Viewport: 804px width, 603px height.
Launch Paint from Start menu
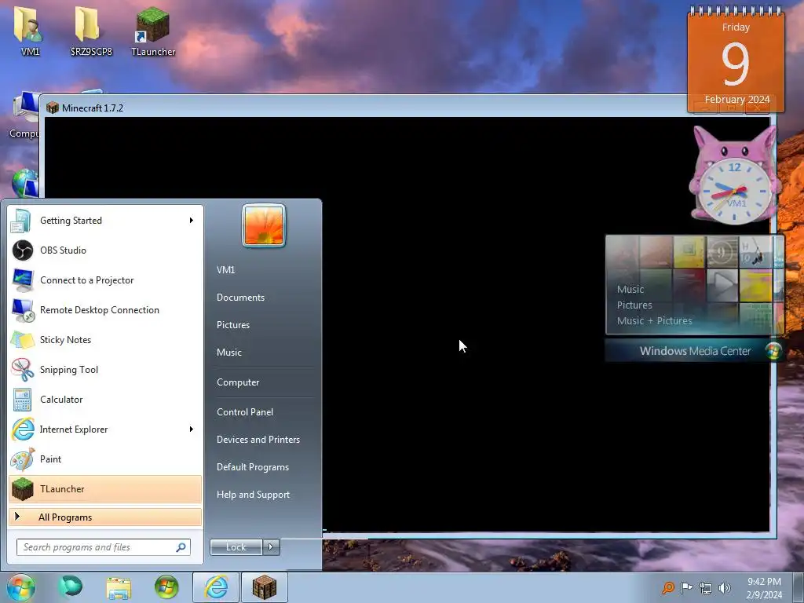pos(105,459)
